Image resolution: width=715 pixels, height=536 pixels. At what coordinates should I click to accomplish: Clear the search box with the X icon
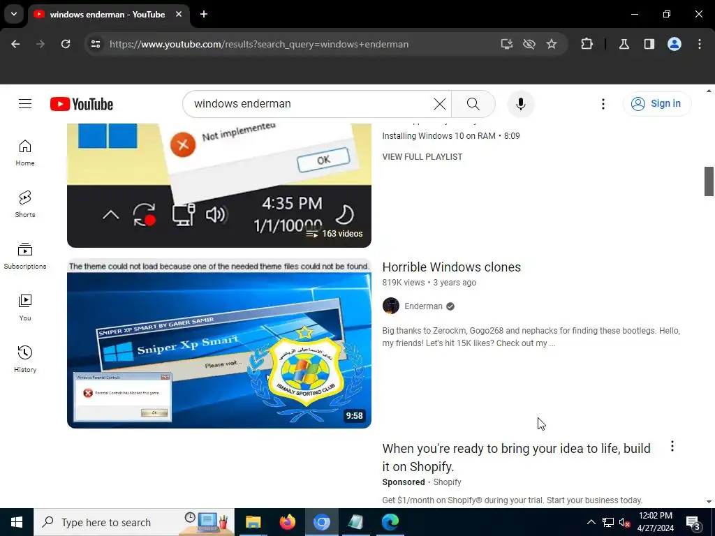440,104
